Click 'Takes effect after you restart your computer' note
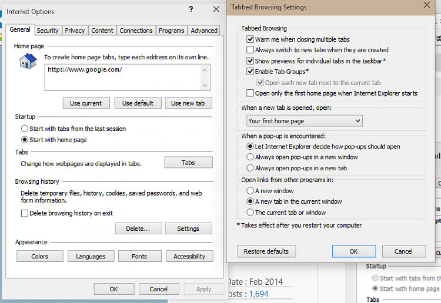The width and height of the screenshot is (441, 303). coord(299,225)
